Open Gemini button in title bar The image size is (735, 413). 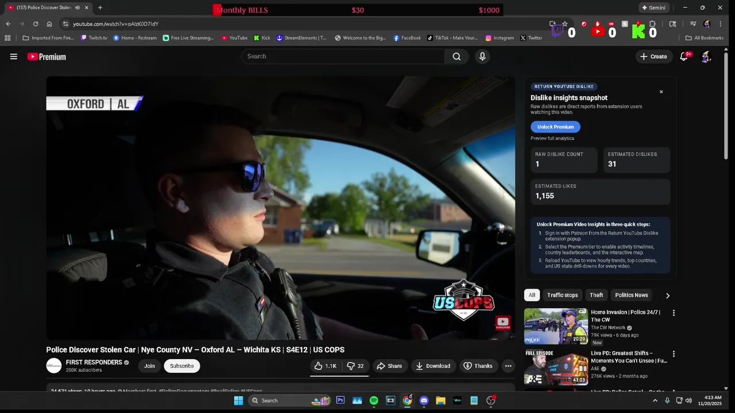pyautogui.click(x=653, y=7)
